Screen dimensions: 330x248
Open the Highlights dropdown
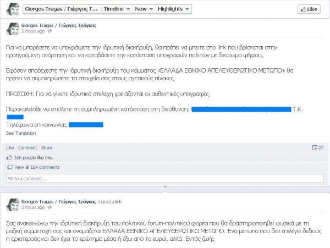174,9
